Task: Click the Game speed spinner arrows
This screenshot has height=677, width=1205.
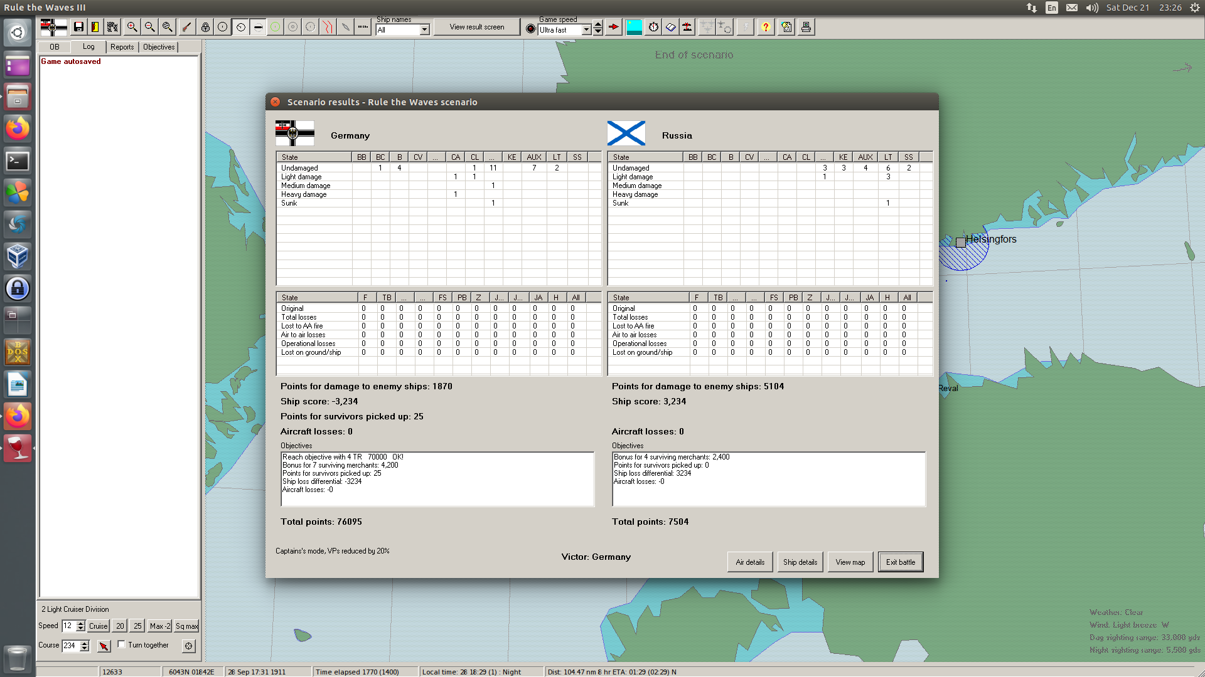Action: (x=598, y=28)
